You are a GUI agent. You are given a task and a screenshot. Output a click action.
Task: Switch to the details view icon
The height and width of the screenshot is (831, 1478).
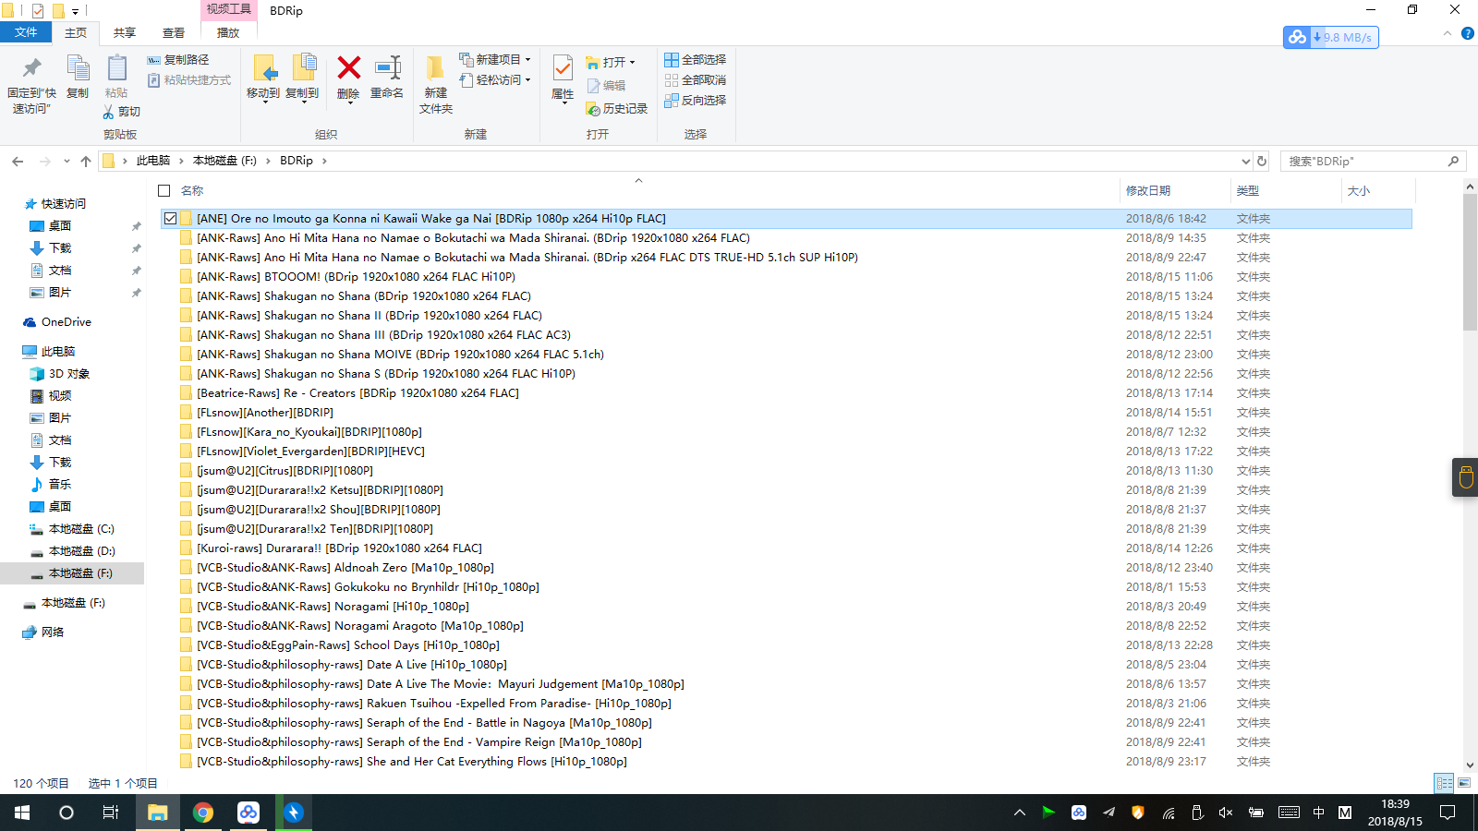pyautogui.click(x=1444, y=783)
